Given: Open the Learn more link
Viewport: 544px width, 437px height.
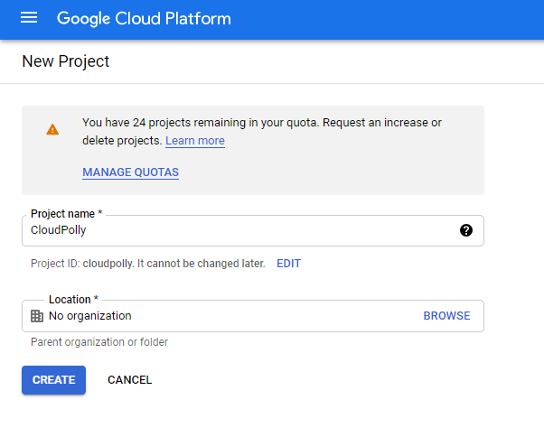Looking at the screenshot, I should click(195, 141).
